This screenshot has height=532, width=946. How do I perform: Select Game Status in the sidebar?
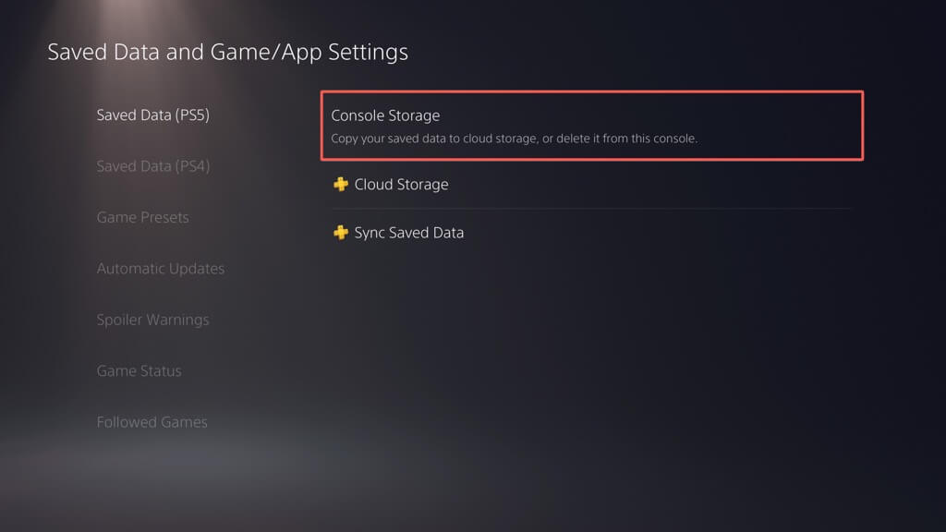pos(139,371)
